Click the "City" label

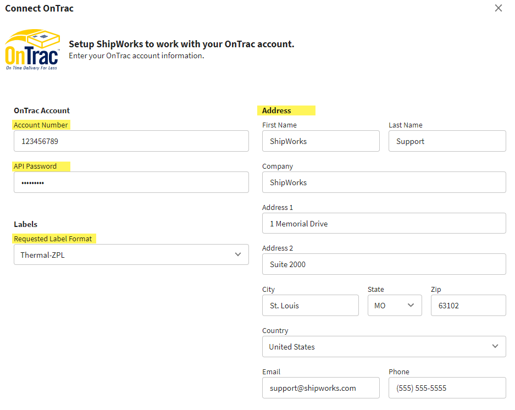pyautogui.click(x=268, y=290)
